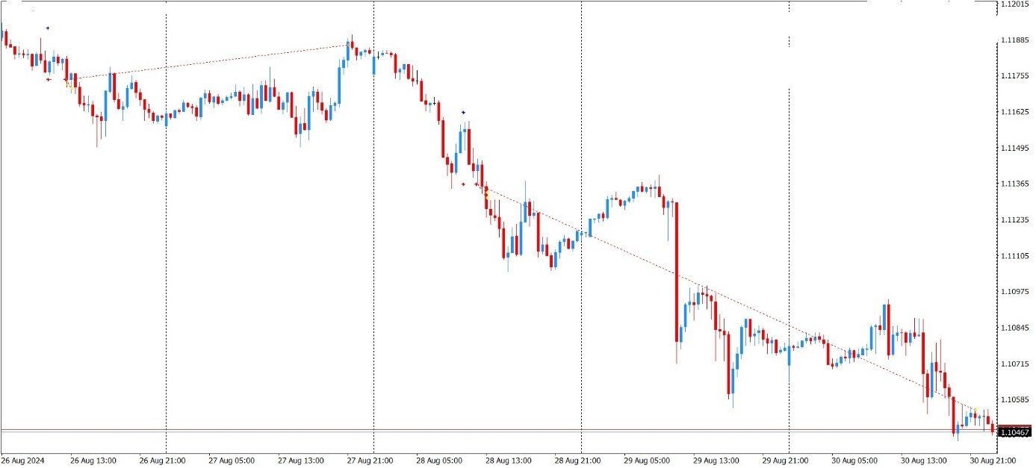The image size is (1036, 468).
Task: Click the 26 Aug 13:00 time label
Action: coord(93,461)
